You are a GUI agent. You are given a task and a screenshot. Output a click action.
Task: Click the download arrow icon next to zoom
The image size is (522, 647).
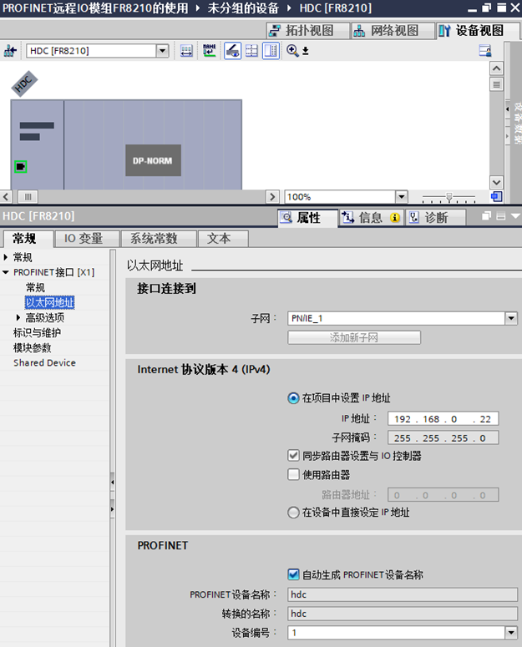click(306, 51)
